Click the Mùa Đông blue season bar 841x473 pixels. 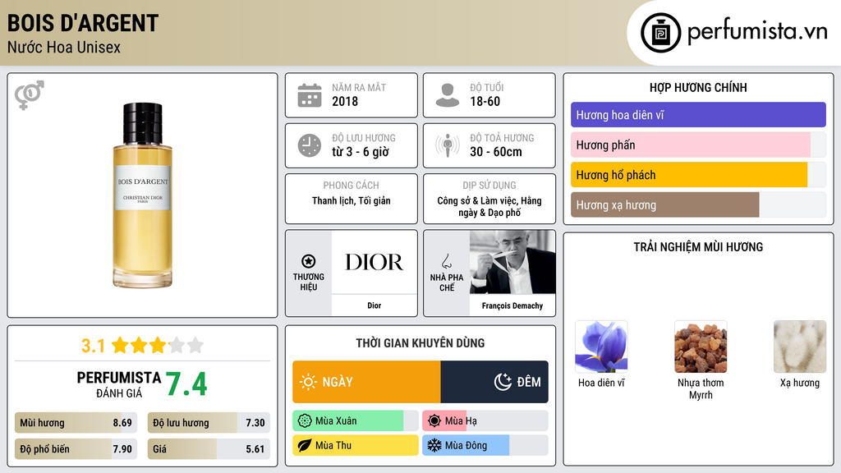[466, 445]
